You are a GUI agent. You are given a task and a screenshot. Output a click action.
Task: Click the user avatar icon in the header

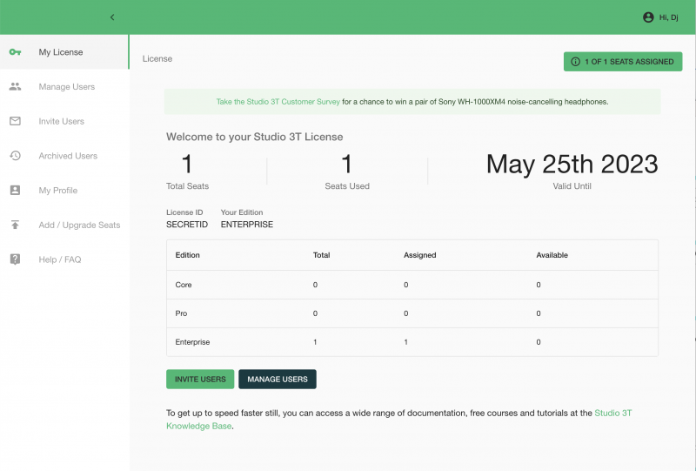pos(648,17)
